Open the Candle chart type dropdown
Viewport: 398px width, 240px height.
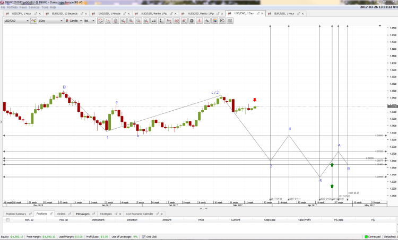coord(74,21)
